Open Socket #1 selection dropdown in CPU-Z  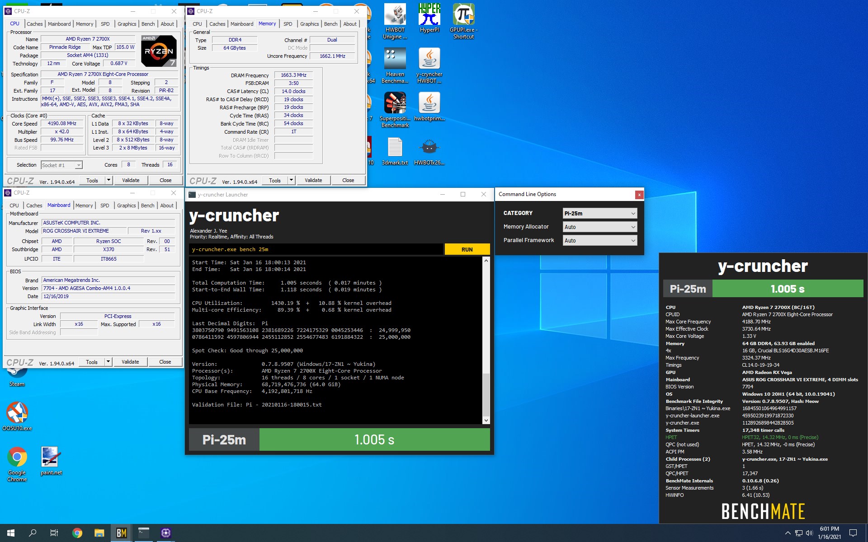pos(61,165)
